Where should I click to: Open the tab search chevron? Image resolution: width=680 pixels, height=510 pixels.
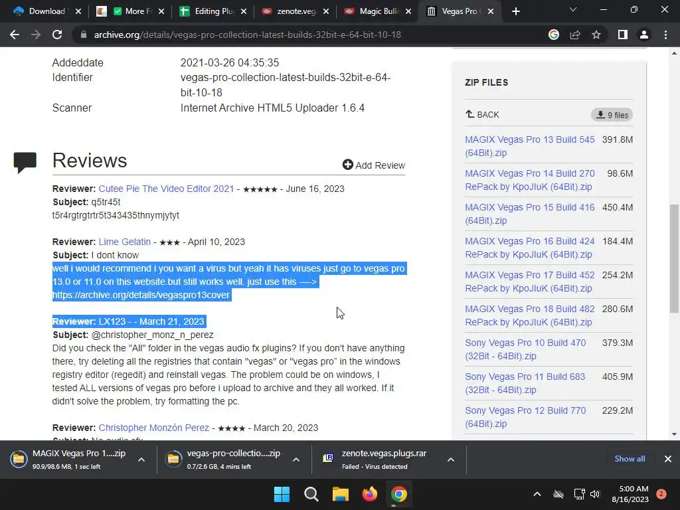573,9
